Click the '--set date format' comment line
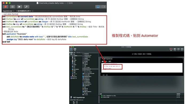The width and height of the screenshot is (187, 104). (10, 14)
